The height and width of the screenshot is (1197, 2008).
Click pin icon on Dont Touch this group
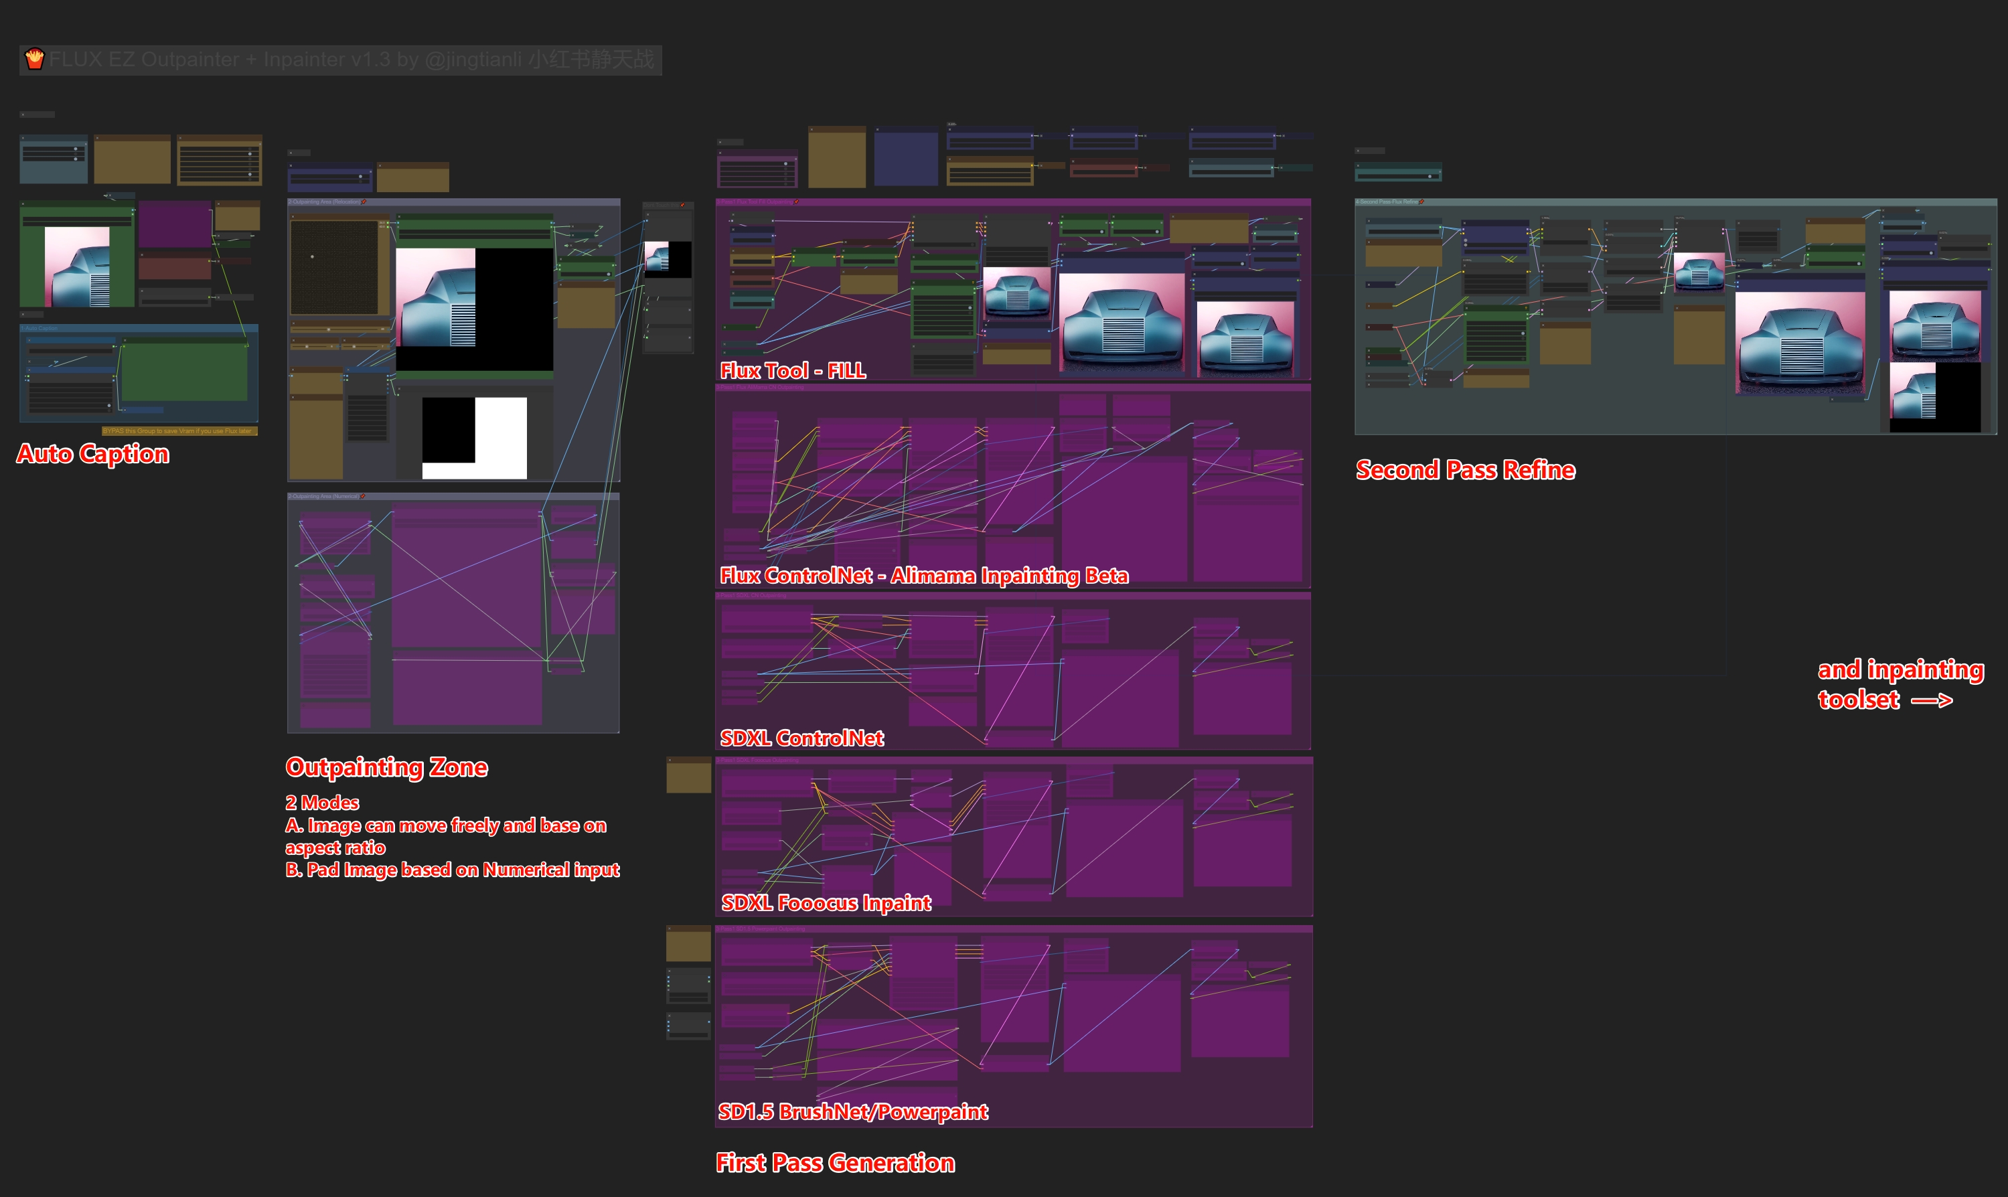click(682, 205)
